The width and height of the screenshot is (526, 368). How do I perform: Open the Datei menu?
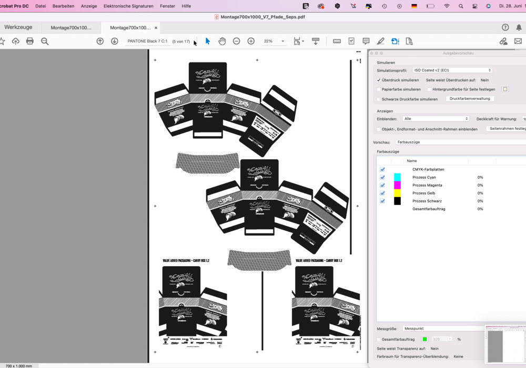(x=41, y=6)
